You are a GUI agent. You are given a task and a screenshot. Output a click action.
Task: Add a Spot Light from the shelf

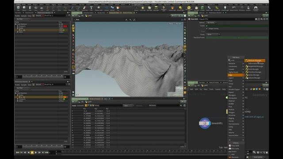point(149,8)
